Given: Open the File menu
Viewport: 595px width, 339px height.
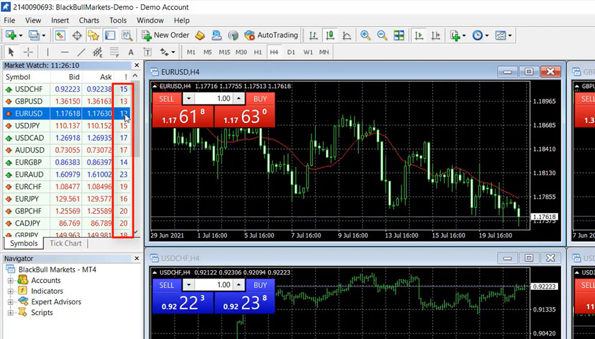Looking at the screenshot, I should 10,20.
